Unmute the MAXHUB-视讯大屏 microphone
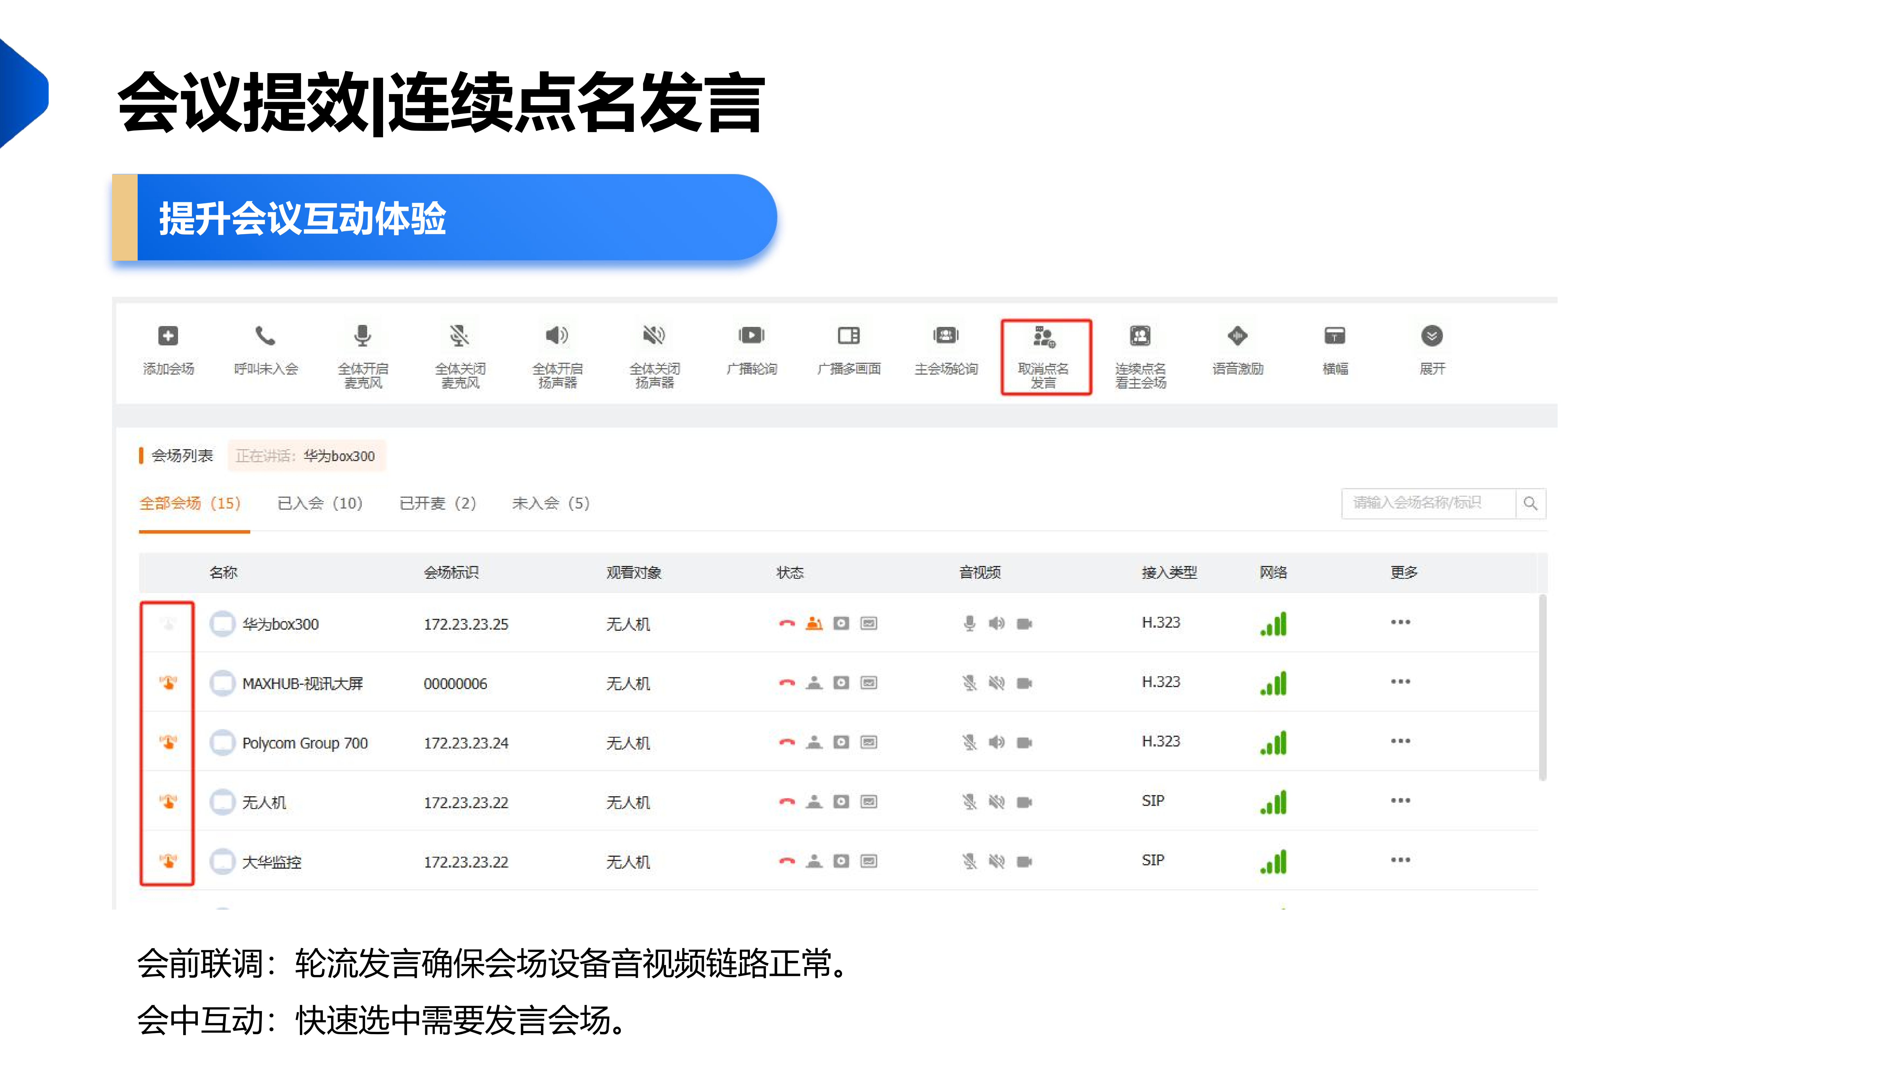The height and width of the screenshot is (1066, 1896). tap(969, 683)
